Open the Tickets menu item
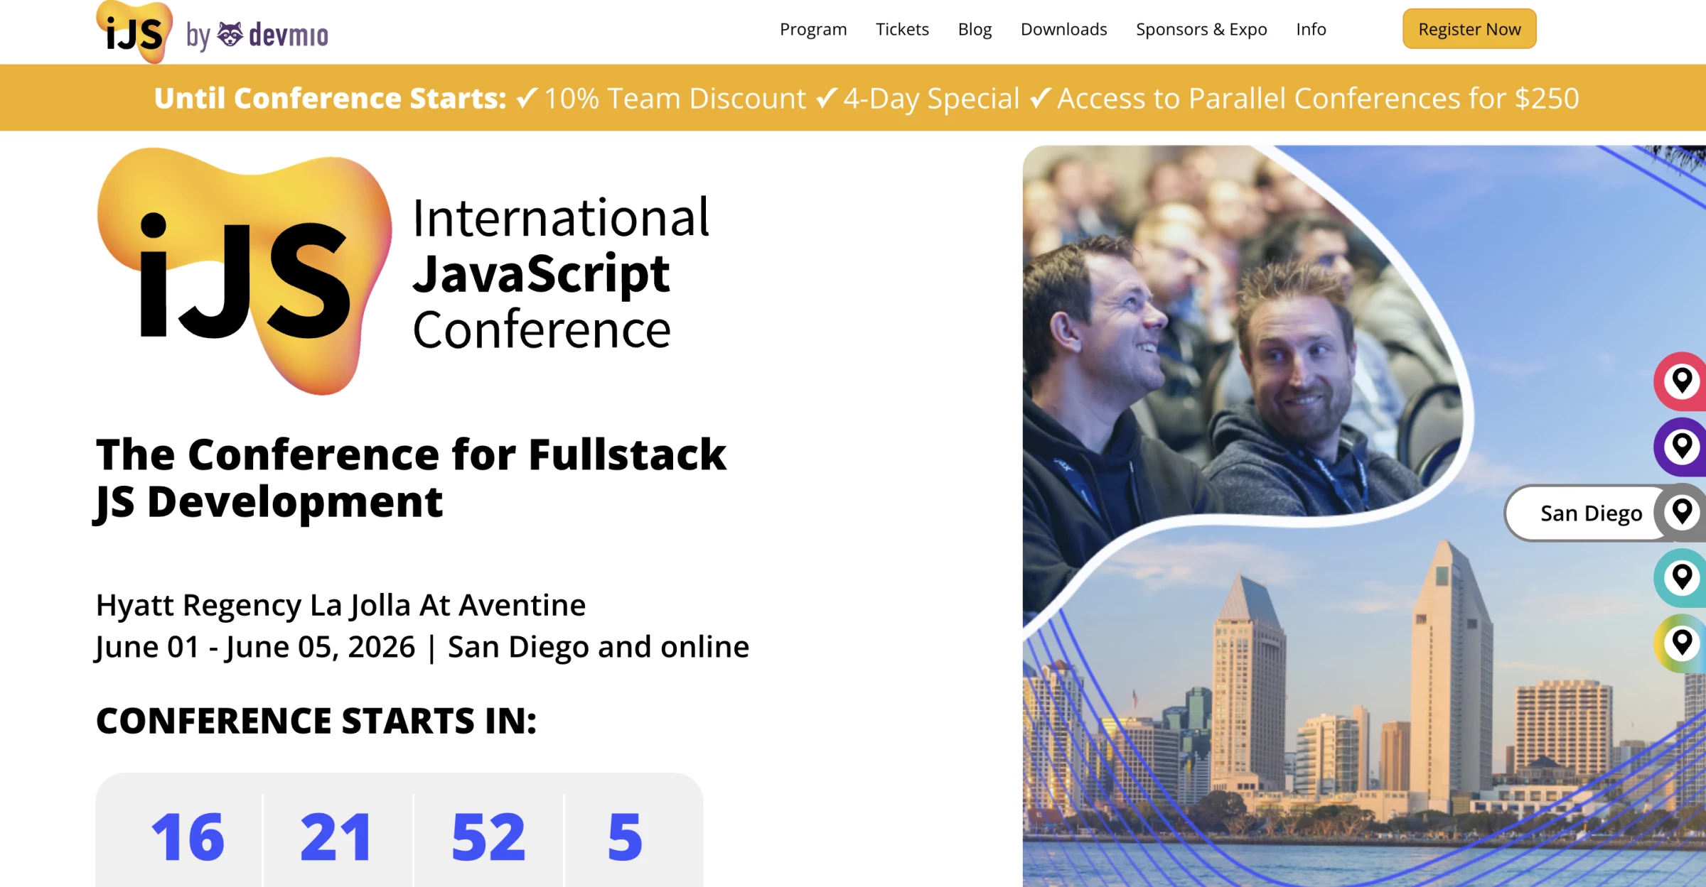Viewport: 1706px width, 887px height. tap(902, 29)
